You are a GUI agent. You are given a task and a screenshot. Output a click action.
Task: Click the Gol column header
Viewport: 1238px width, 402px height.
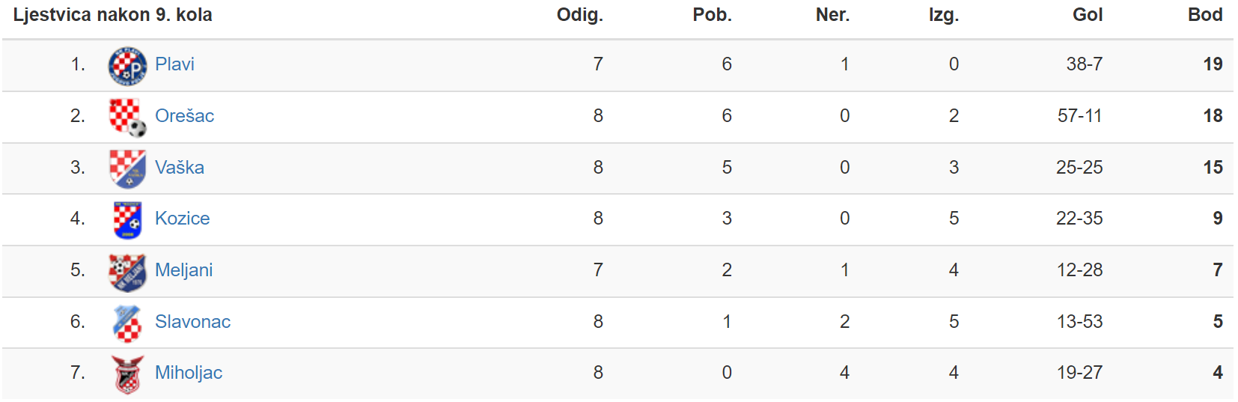[x=1088, y=15]
